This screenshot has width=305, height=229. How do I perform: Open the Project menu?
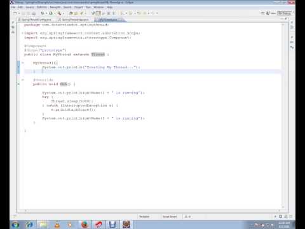pyautogui.click(x=79, y=7)
